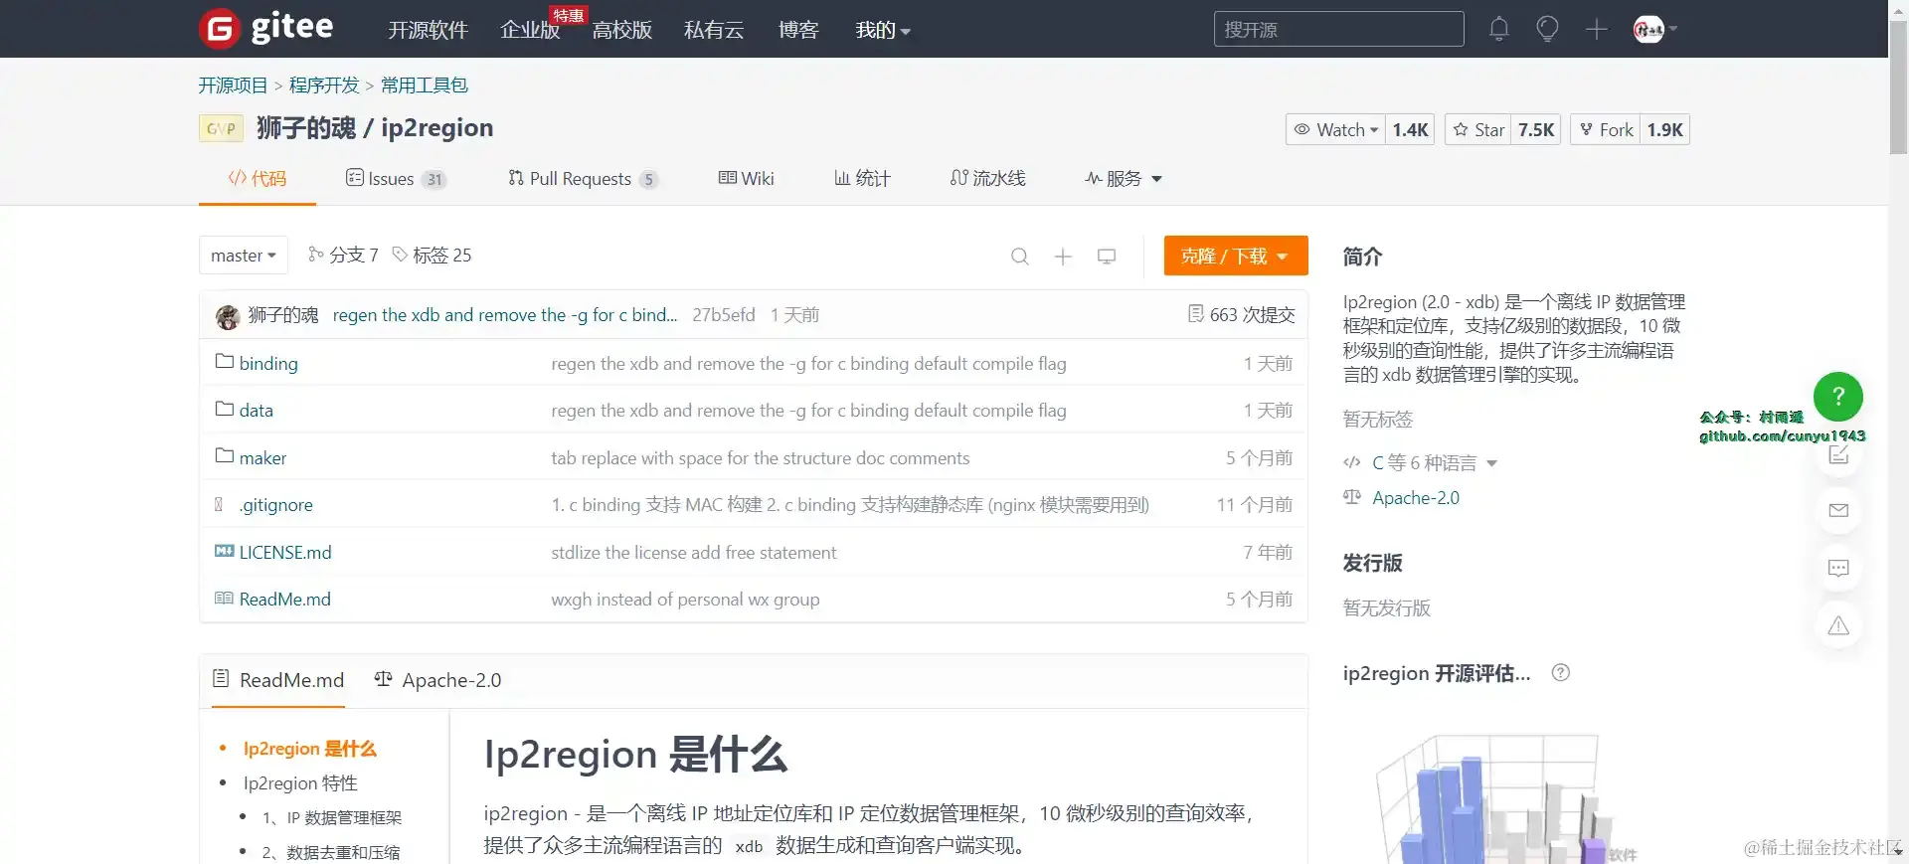Open the 我的 menu dropdown
Viewport: 1909px width, 864px height.
pos(883,30)
